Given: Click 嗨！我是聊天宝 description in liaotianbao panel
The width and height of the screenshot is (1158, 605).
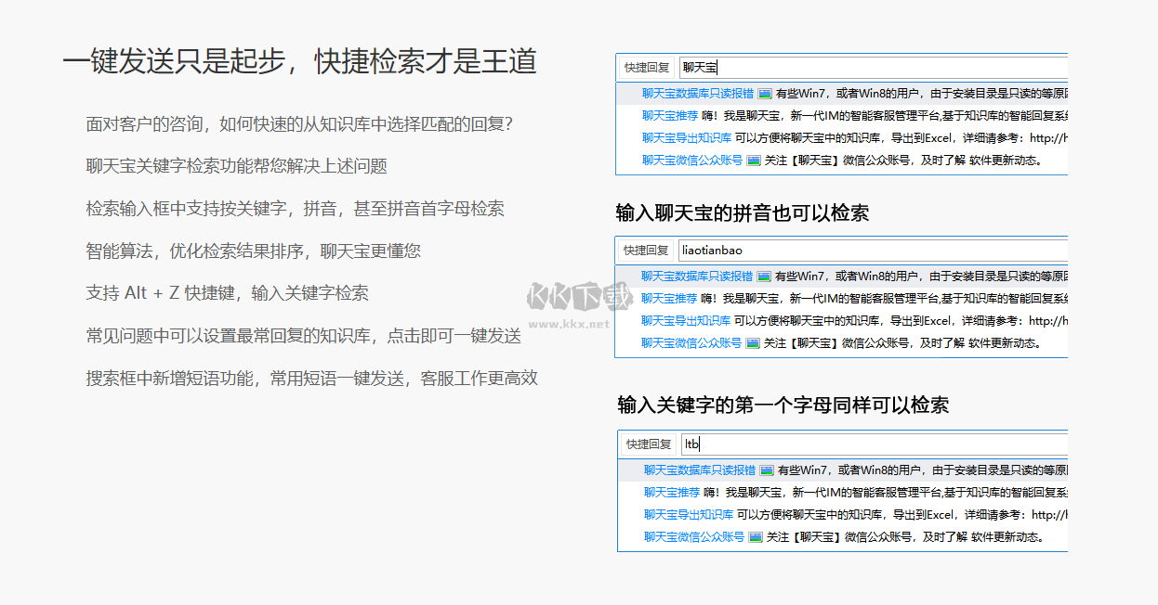Looking at the screenshot, I should point(884,299).
